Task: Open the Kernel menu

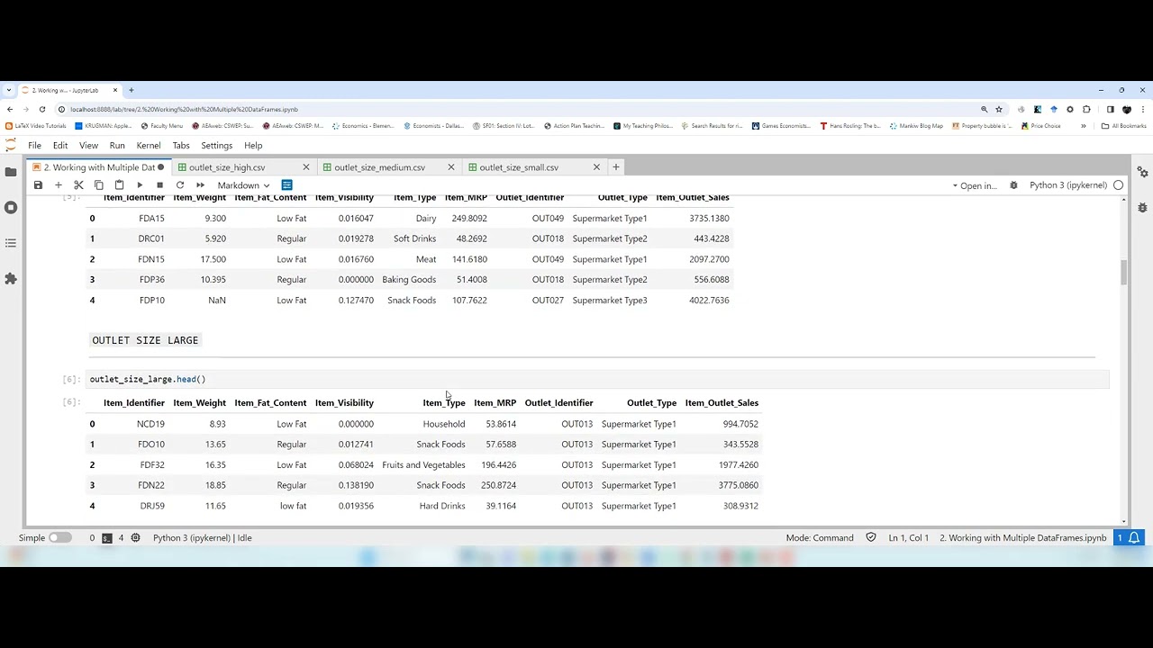Action: tap(149, 146)
